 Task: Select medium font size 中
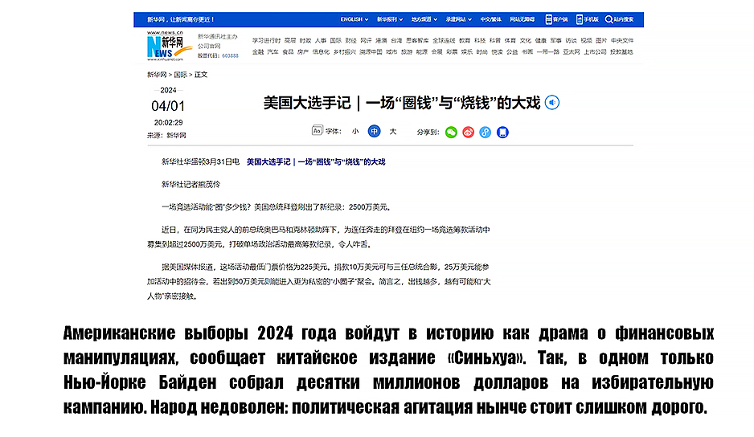click(374, 131)
